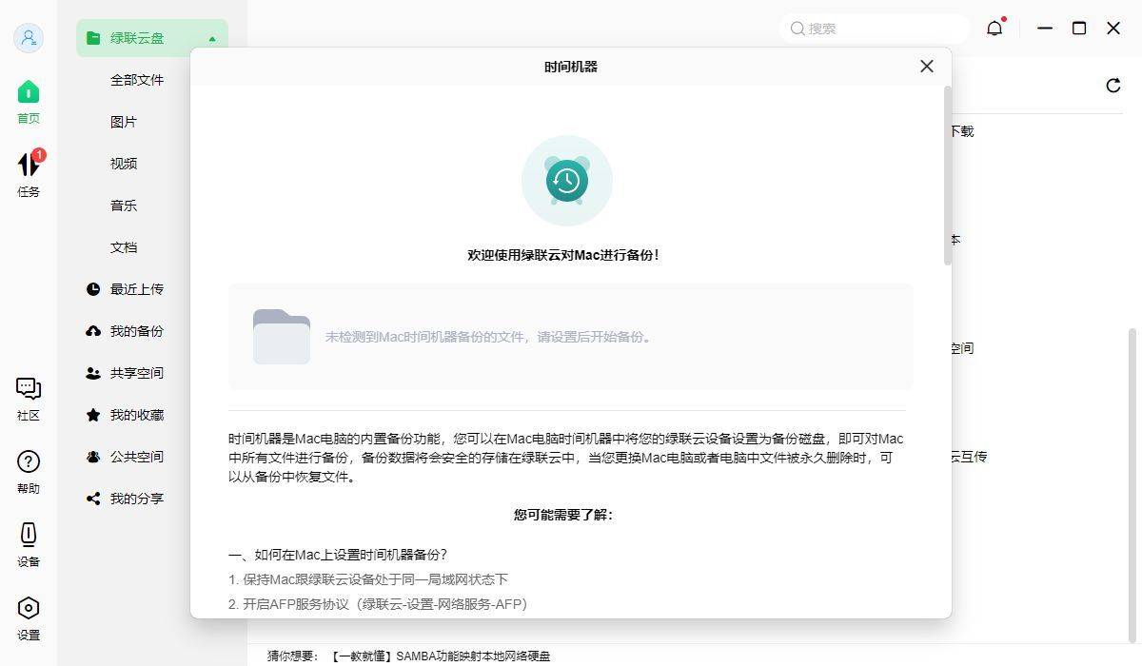
Task: Open the 设置 settings icon
Action: 29,608
